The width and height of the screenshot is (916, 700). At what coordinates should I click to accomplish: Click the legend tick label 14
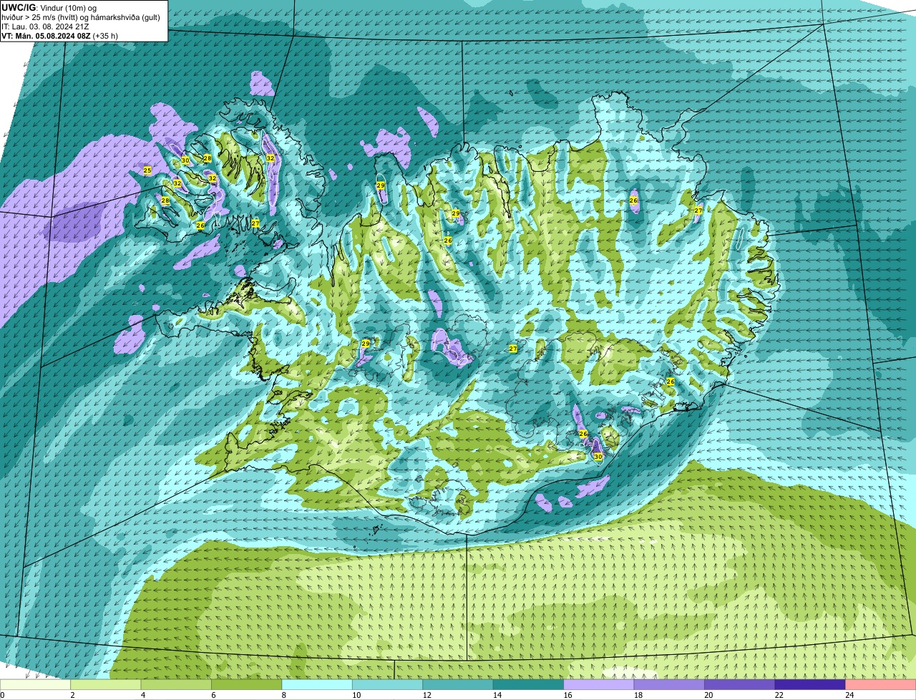point(497,695)
